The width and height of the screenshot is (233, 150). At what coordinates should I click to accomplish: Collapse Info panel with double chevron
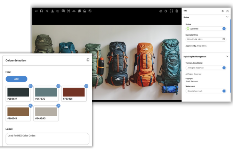[x=223, y=11]
